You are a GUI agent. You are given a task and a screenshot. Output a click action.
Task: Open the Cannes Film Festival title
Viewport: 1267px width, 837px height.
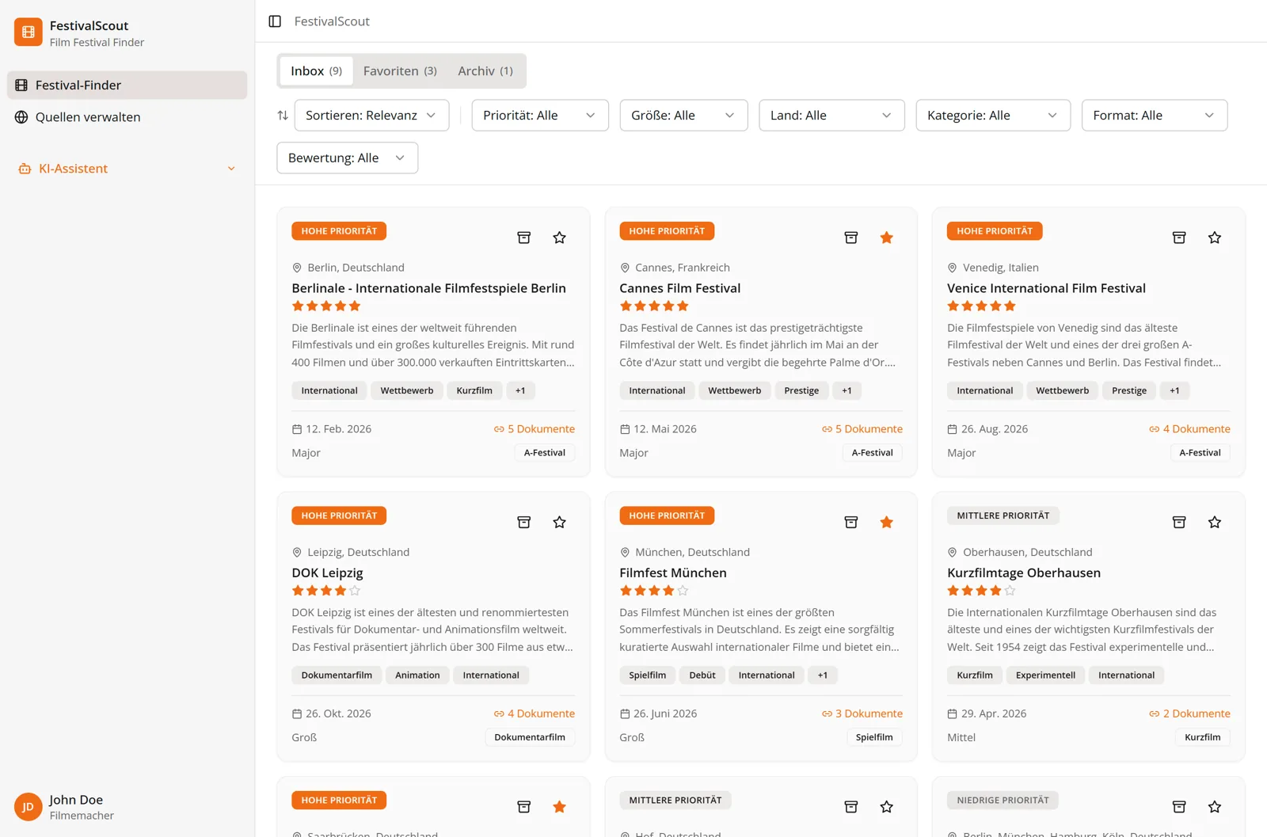tap(679, 288)
